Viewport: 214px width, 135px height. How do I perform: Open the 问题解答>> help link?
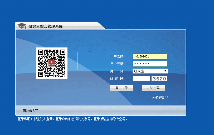(x=160, y=97)
